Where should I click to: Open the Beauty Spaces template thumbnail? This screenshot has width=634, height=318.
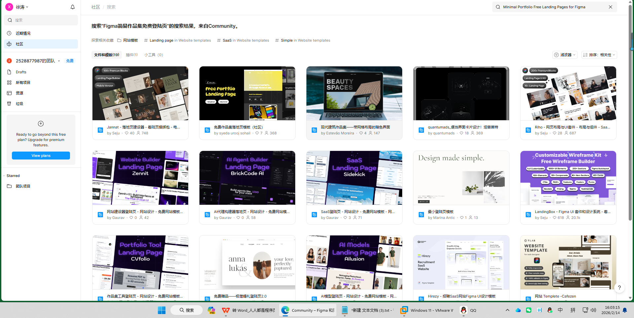pos(354,93)
